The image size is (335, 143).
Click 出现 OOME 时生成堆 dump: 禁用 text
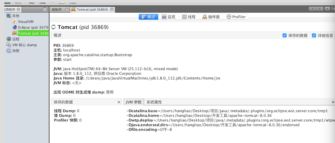click(x=83, y=92)
